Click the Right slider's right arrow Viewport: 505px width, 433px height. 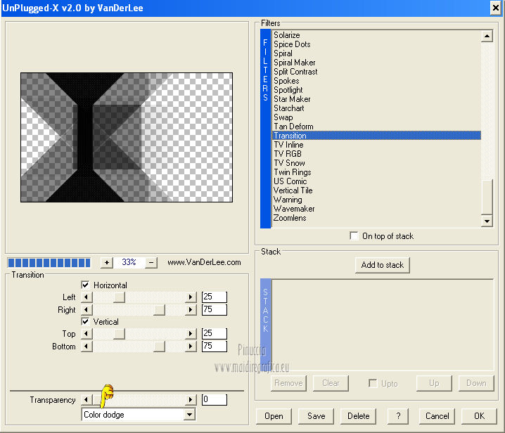191,310
